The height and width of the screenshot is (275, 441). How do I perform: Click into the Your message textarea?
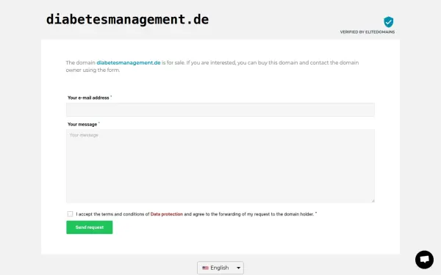(x=220, y=166)
